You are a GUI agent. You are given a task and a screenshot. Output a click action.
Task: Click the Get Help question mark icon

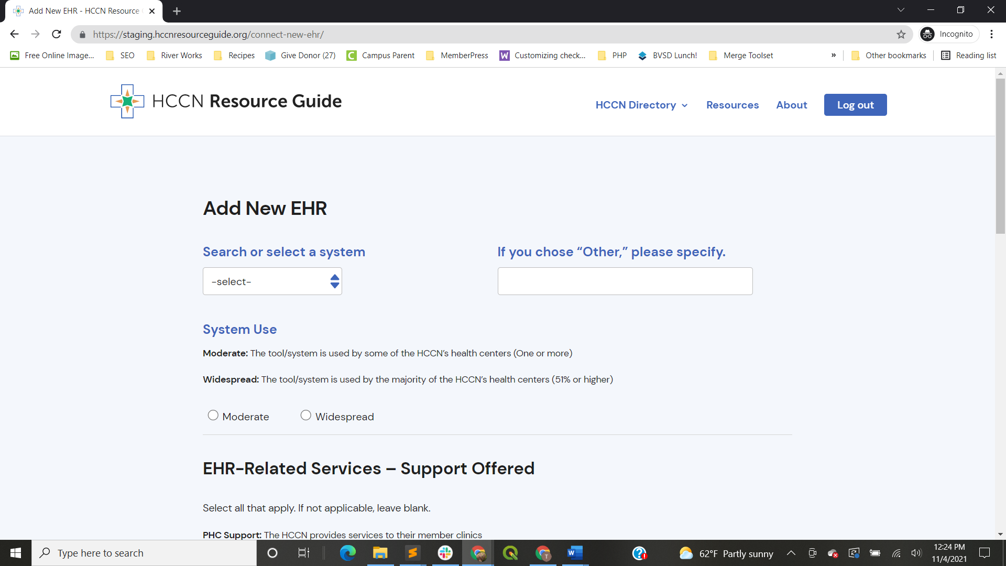point(639,553)
